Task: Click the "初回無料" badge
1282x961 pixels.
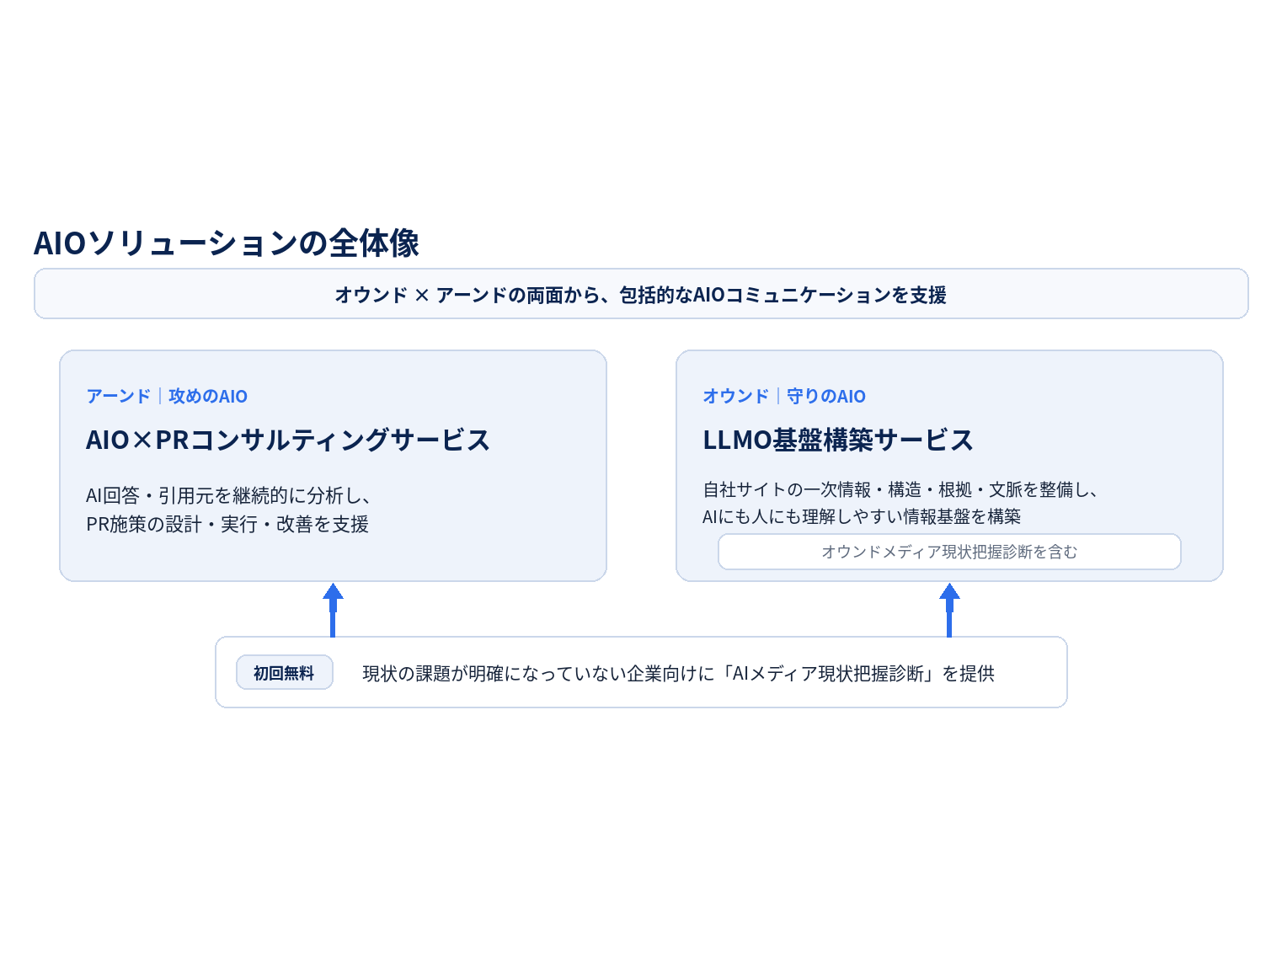Action: [285, 673]
